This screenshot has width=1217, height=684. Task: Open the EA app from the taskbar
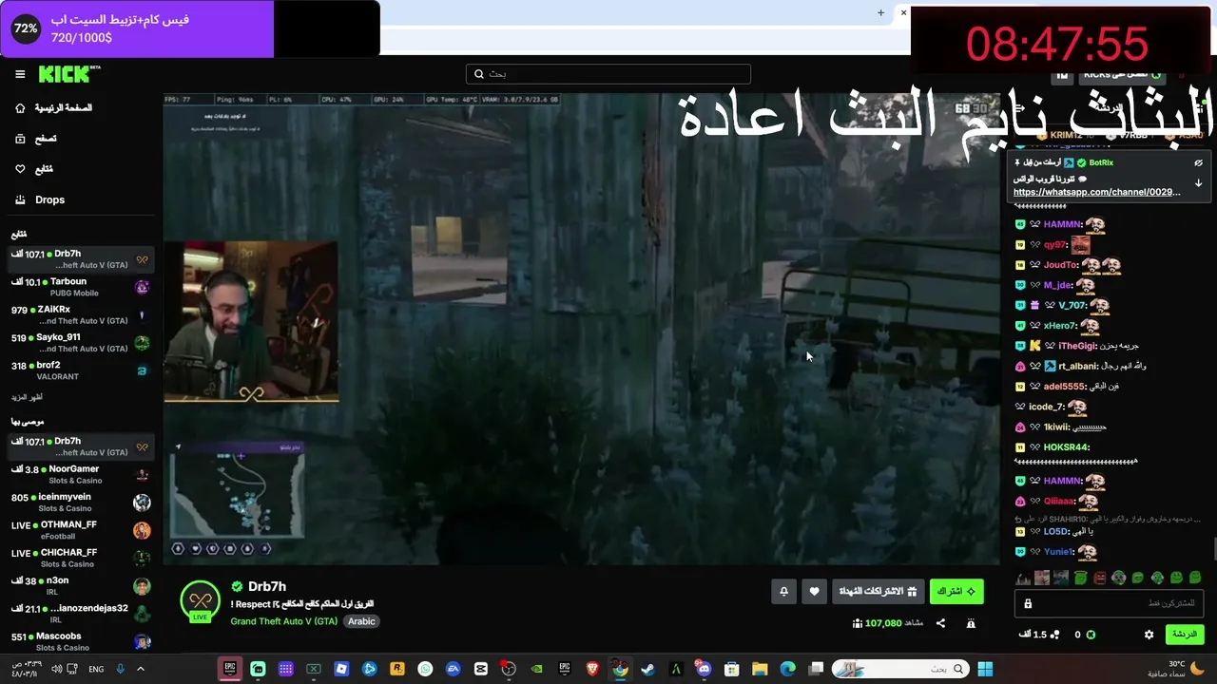click(453, 669)
